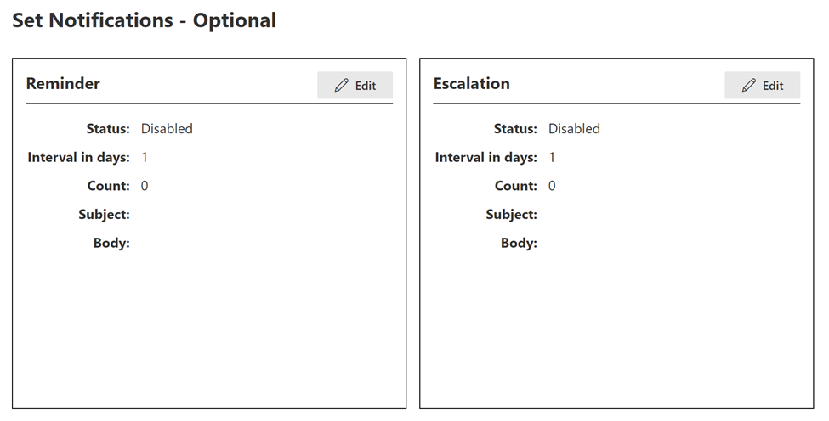Click the Escalation Status value Disabled
Viewport: 829px width, 421px height.
(574, 129)
